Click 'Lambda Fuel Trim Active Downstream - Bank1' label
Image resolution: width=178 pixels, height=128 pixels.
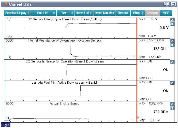point(64,83)
